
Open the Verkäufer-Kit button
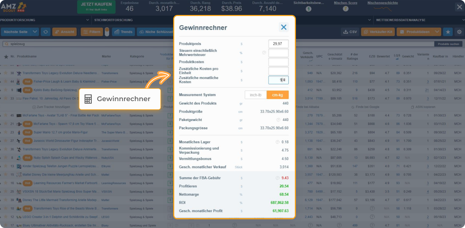(378, 32)
